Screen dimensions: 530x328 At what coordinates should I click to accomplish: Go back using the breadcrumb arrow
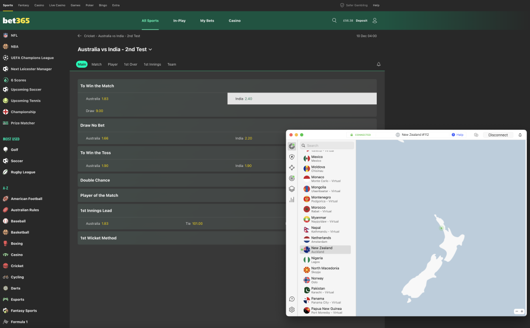79,36
